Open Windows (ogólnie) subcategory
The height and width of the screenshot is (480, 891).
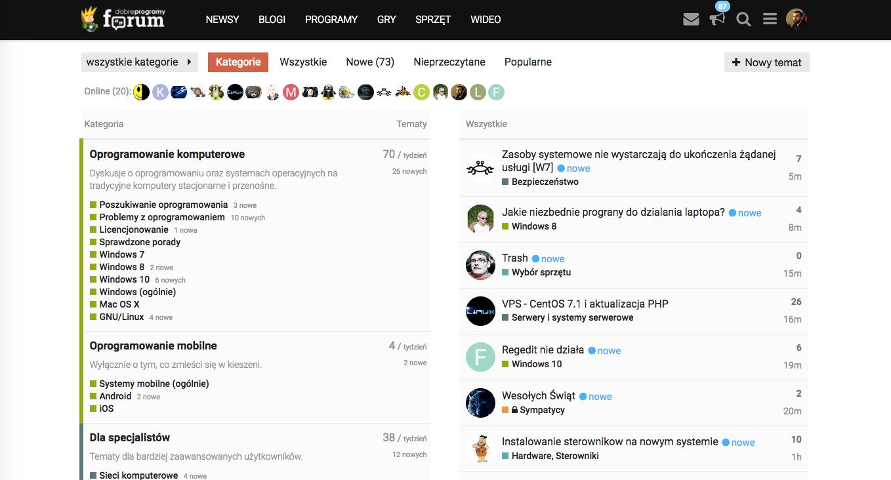138,292
